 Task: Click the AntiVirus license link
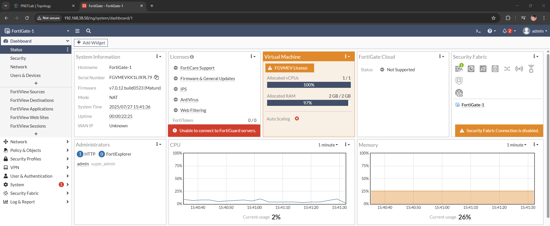pyautogui.click(x=189, y=100)
